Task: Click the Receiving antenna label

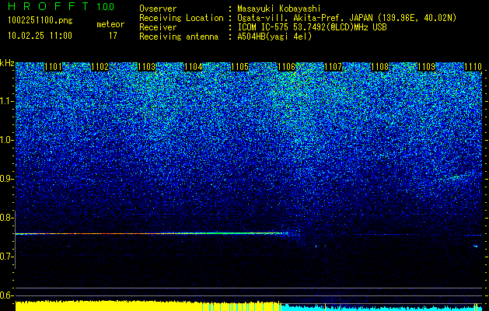Action: [179, 37]
